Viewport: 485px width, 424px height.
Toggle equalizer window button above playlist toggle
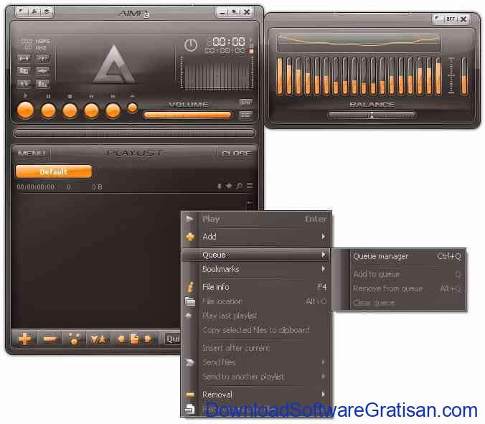point(246,103)
